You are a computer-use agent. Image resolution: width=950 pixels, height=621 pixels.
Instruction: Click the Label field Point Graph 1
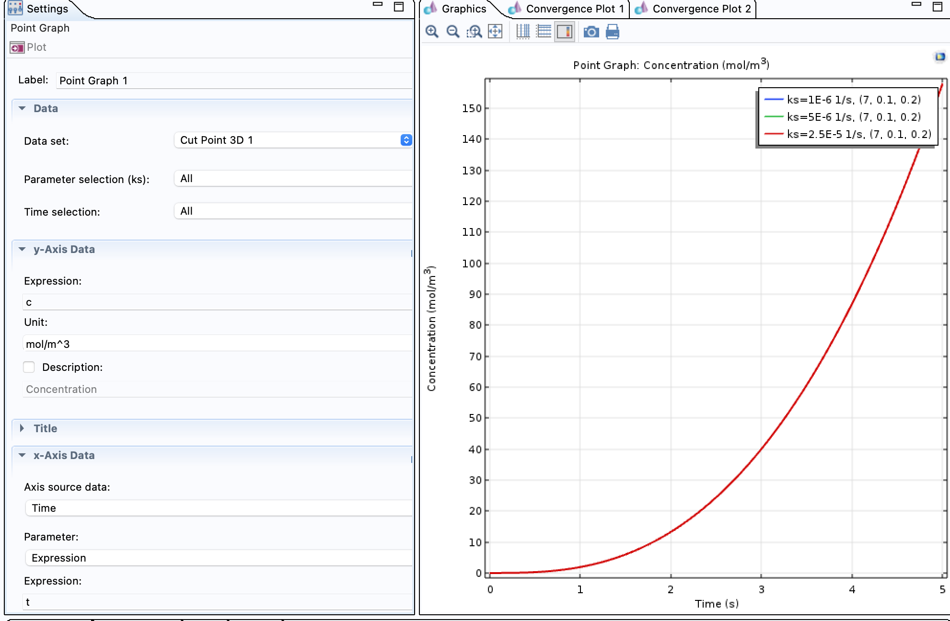point(234,80)
